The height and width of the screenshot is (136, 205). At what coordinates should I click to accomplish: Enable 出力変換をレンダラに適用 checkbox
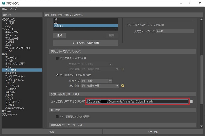click(x=57, y=58)
